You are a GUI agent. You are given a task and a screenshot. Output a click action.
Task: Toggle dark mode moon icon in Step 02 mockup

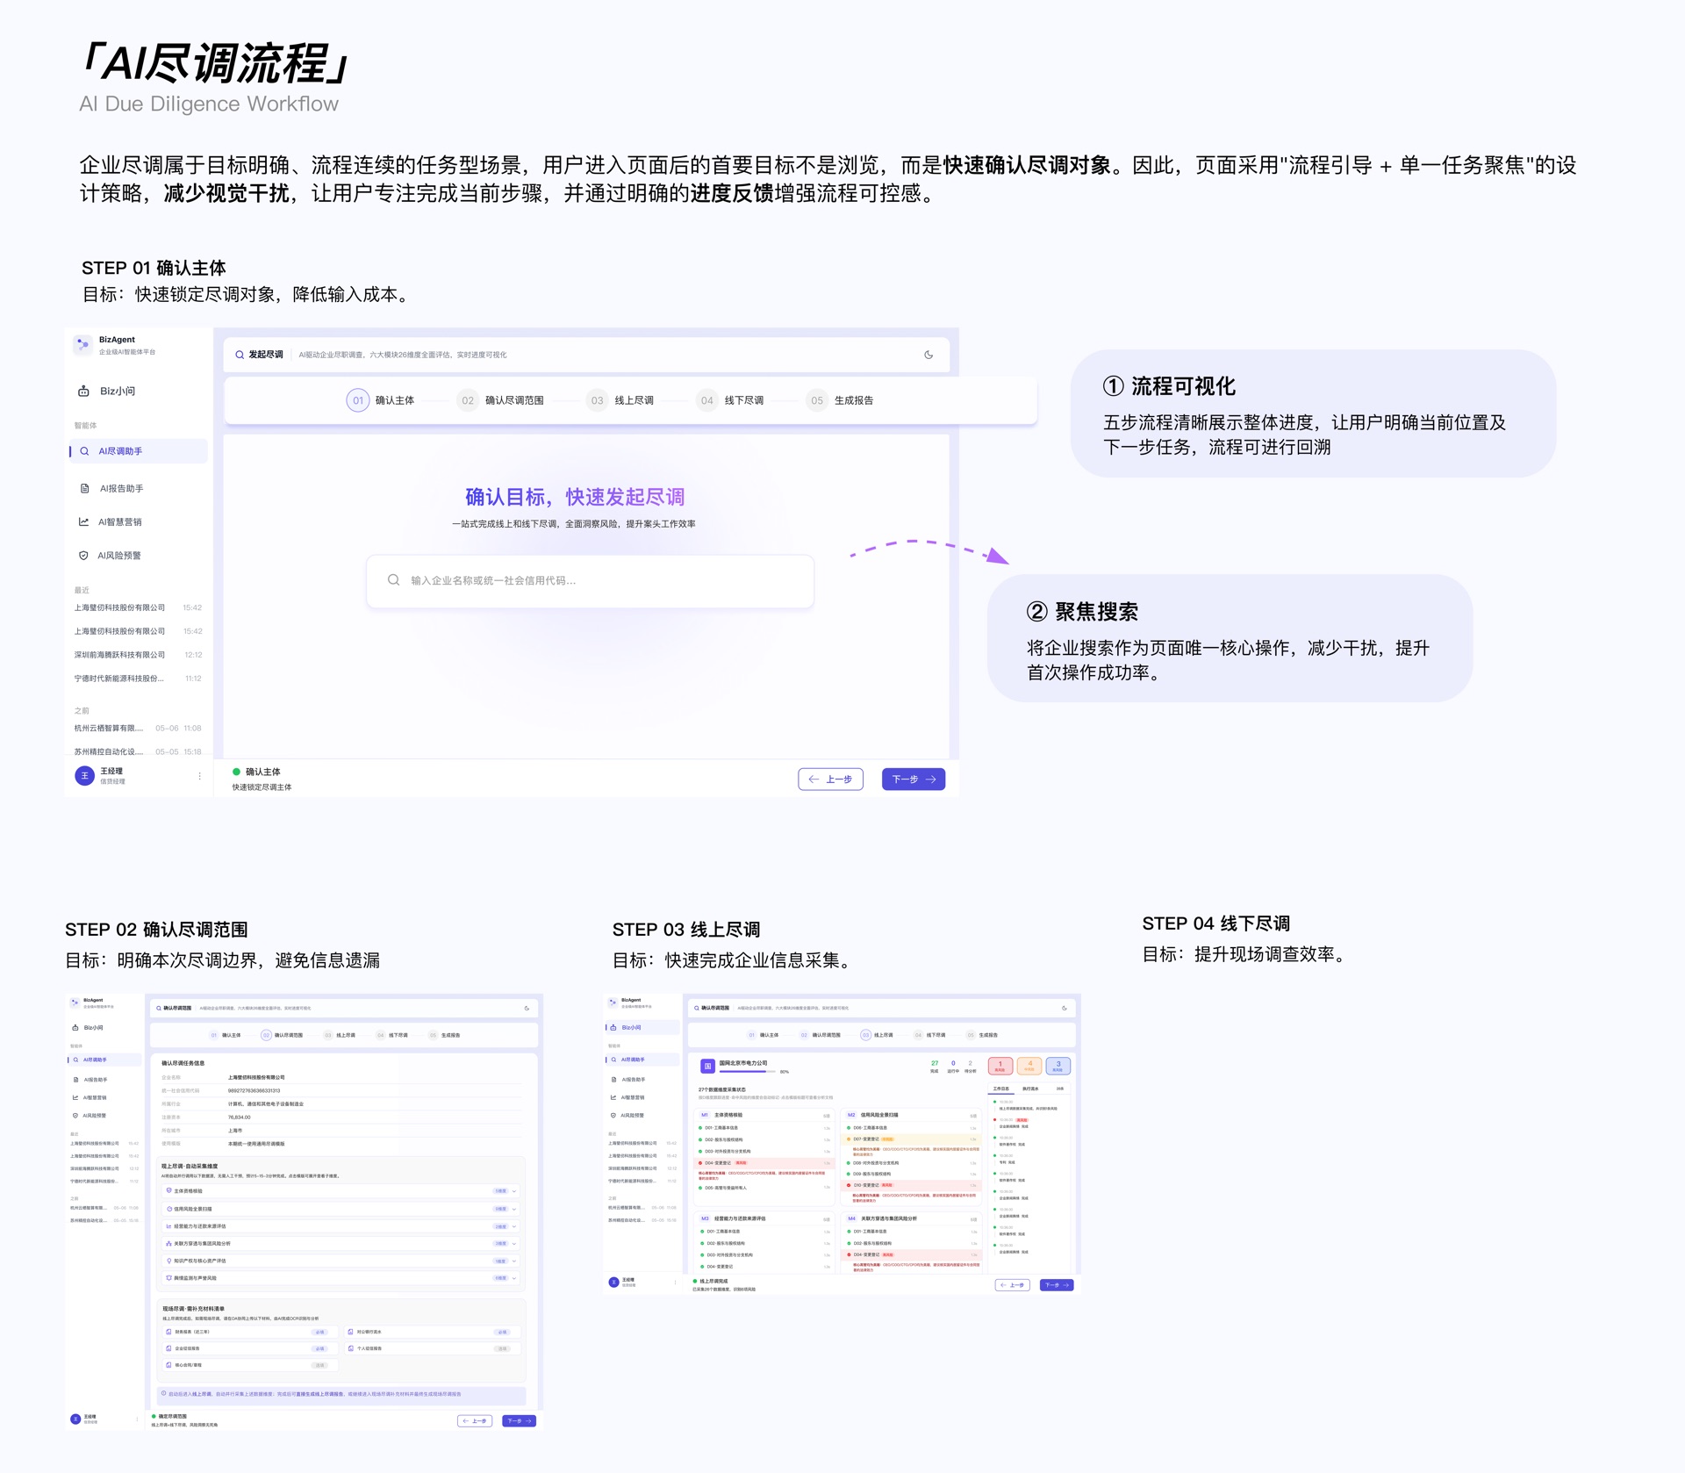point(527,1009)
